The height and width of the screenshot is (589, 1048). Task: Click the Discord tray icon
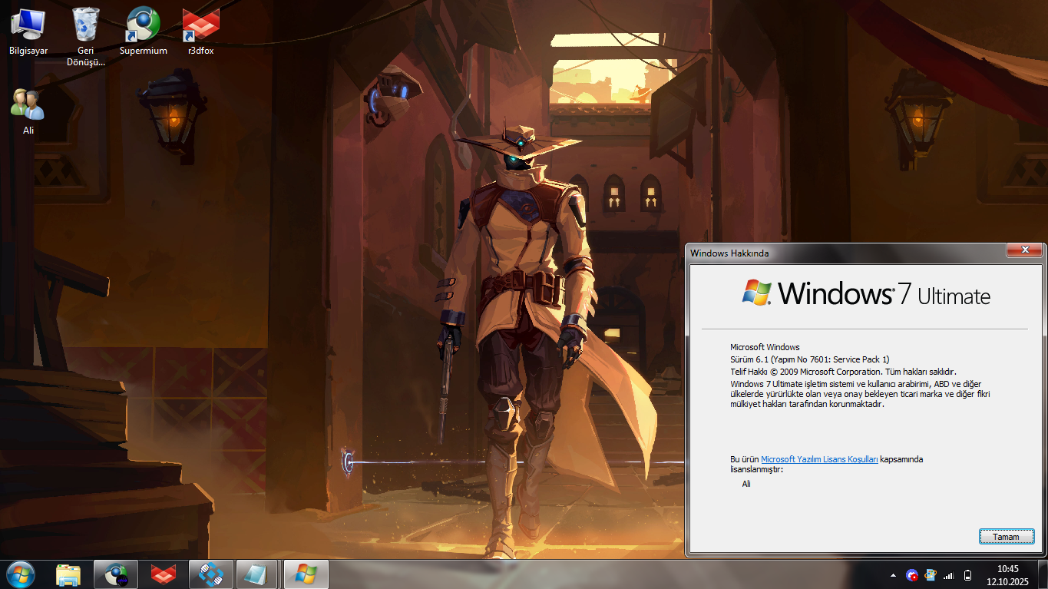pyautogui.click(x=912, y=575)
